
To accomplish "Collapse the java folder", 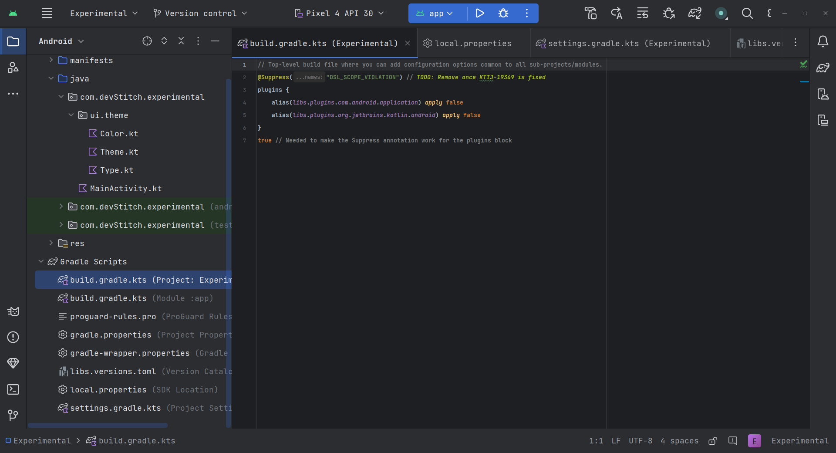I will pos(51,78).
